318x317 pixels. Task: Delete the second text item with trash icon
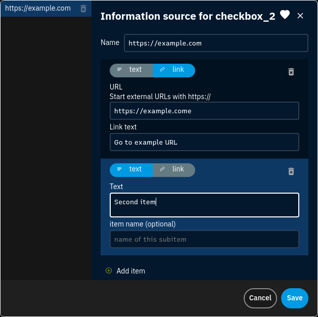(x=291, y=171)
